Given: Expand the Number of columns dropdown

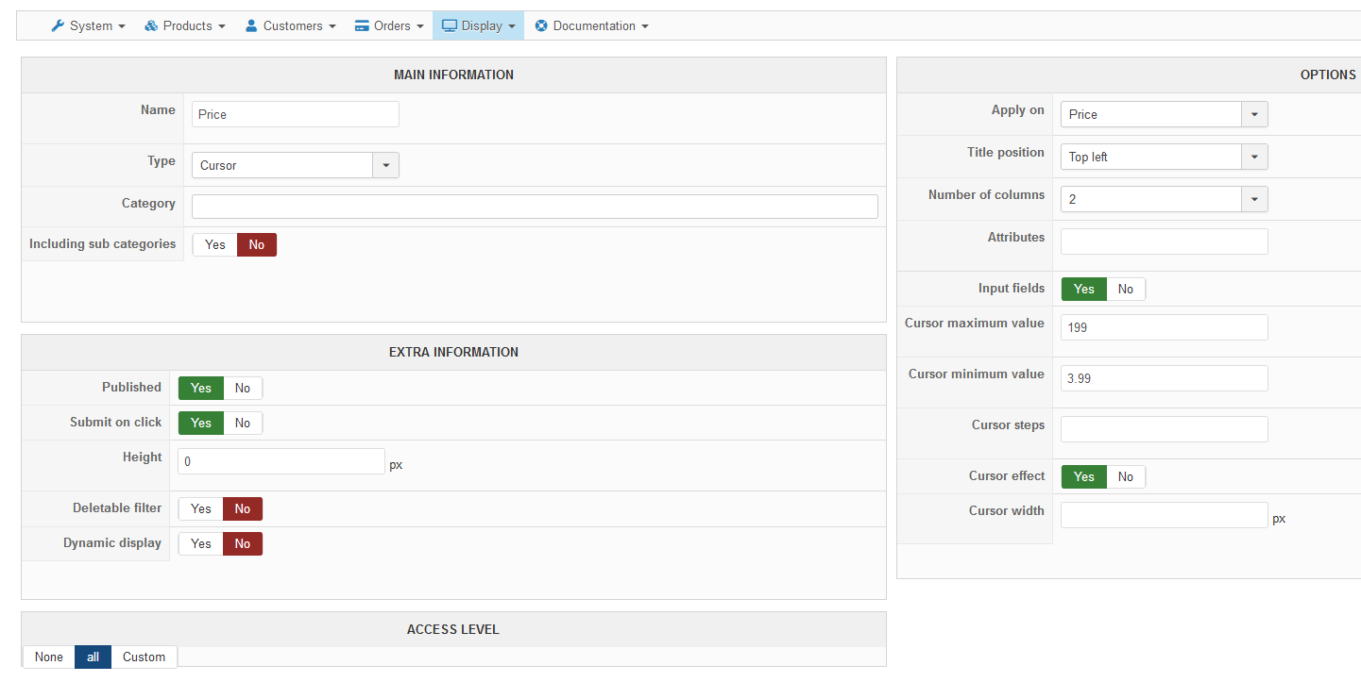Looking at the screenshot, I should pos(1254,200).
